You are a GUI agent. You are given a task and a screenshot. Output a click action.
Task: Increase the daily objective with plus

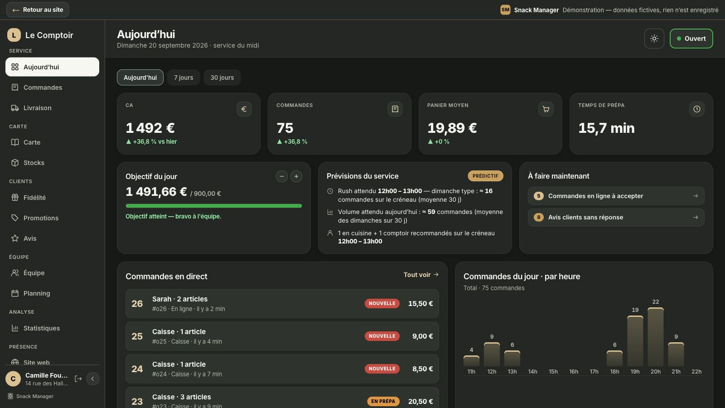tap(296, 176)
